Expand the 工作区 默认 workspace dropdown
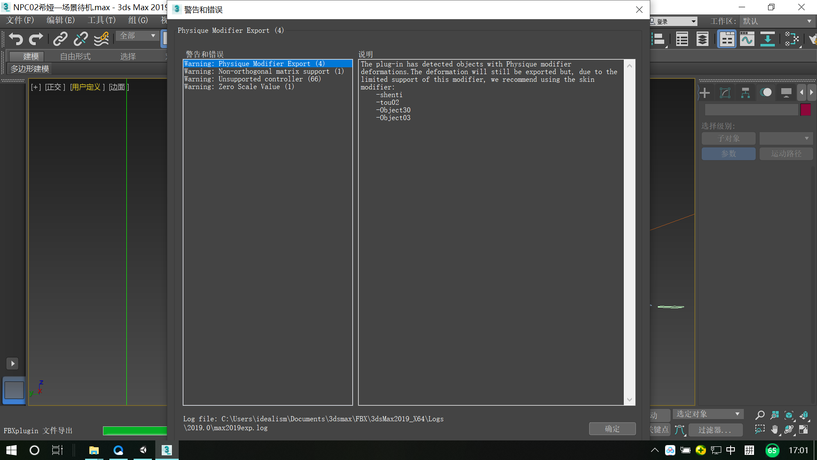The image size is (817, 460). pyautogui.click(x=777, y=21)
